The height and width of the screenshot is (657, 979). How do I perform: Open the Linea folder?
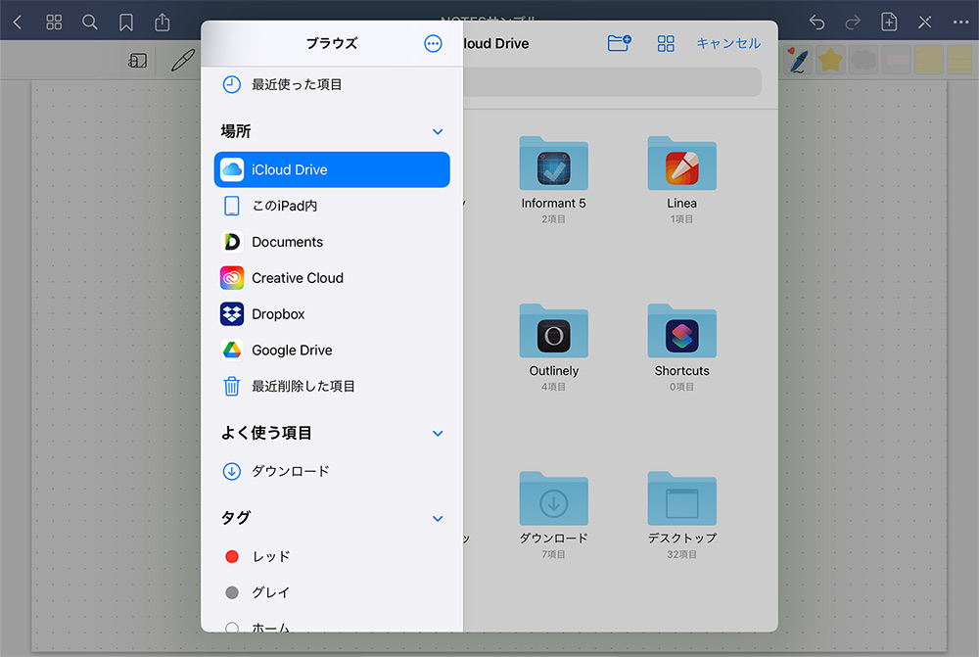[681, 179]
